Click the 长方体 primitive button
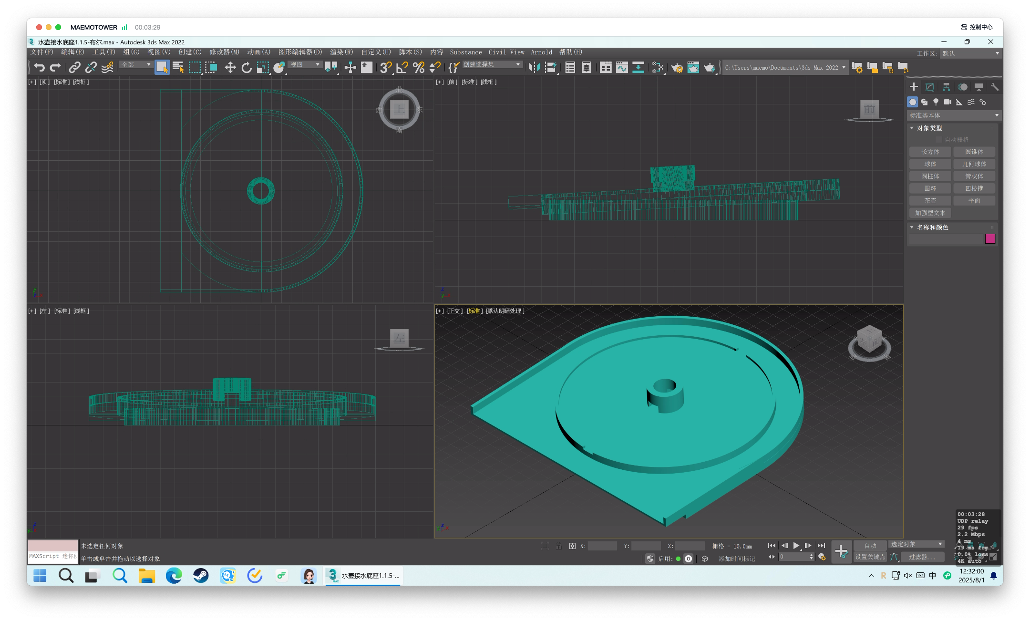The image size is (1030, 621). tap(930, 152)
